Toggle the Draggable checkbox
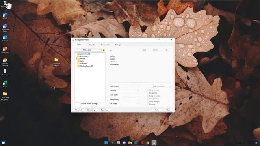260x146 pixels. (x=148, y=93)
